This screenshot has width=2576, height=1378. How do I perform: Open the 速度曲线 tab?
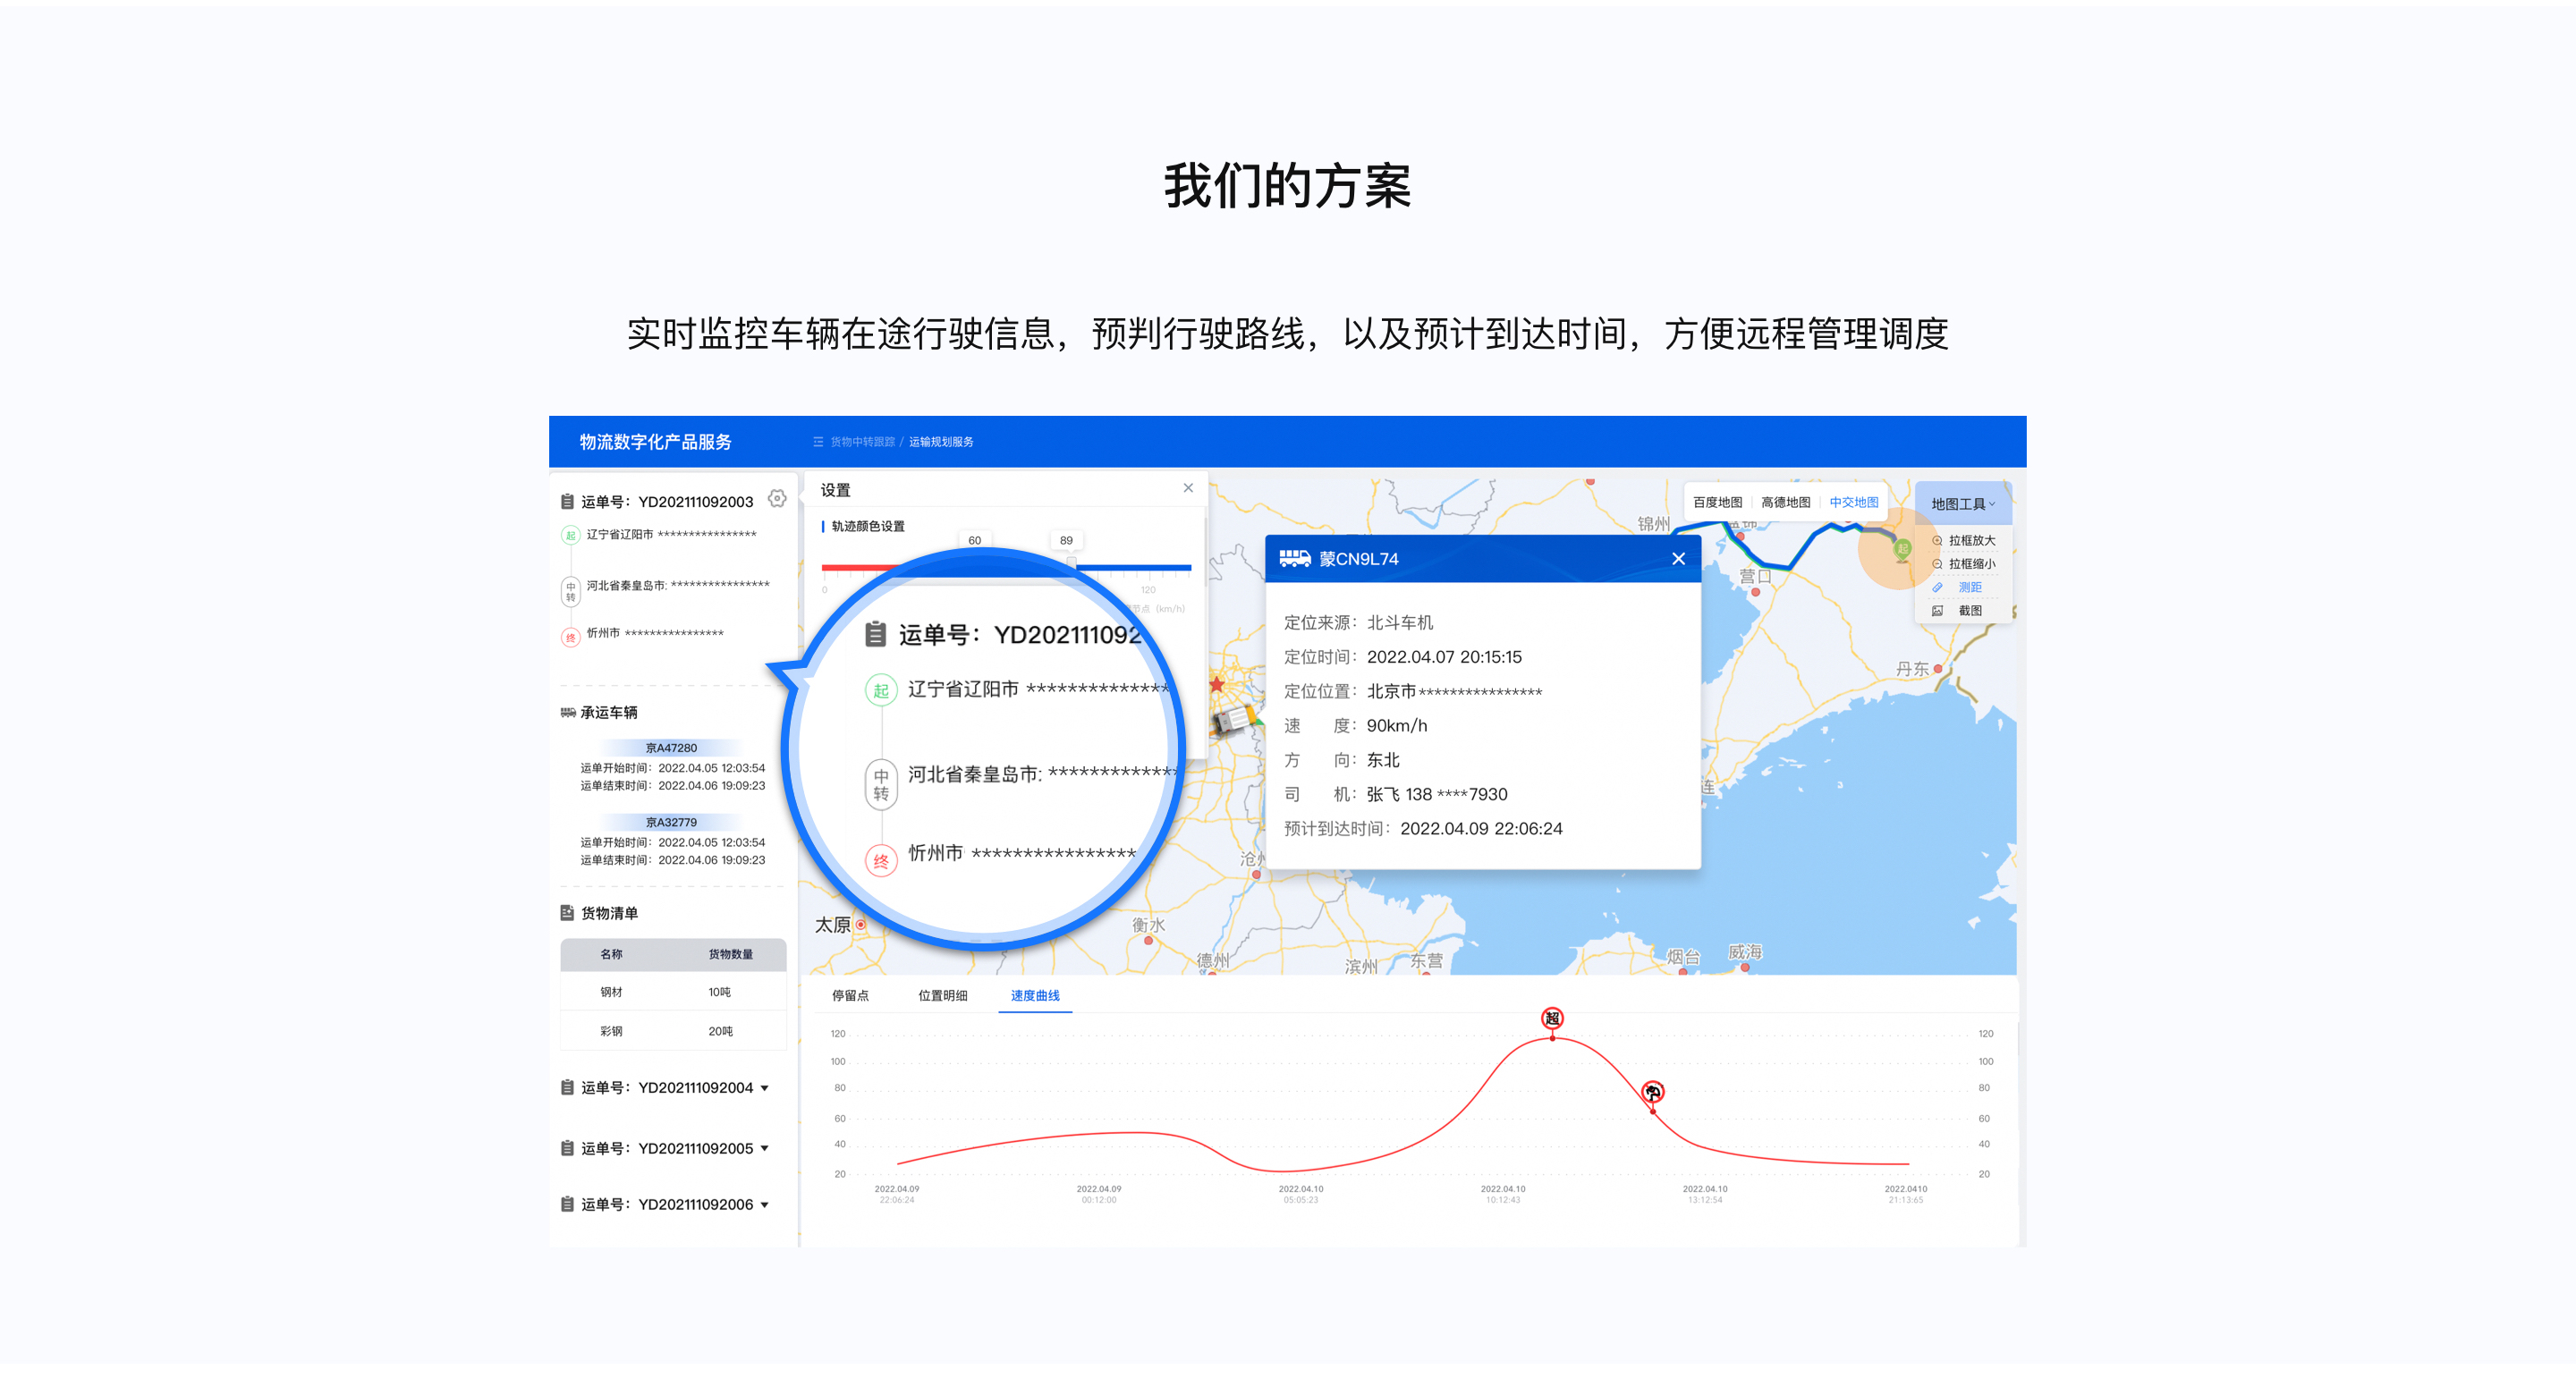1035,995
